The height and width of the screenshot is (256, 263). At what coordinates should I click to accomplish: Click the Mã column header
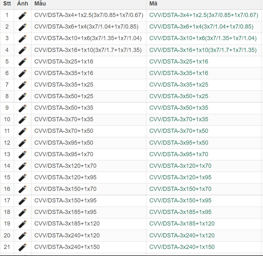[153, 4]
